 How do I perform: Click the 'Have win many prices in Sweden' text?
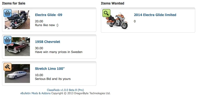coord(59,52)
